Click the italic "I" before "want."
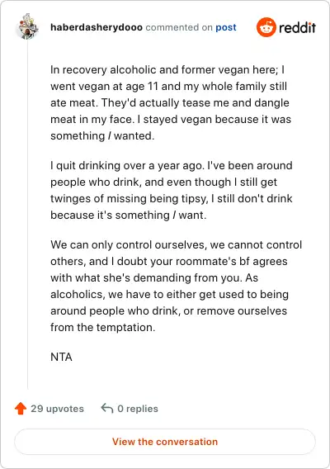330x469 pixels. pyautogui.click(x=174, y=215)
